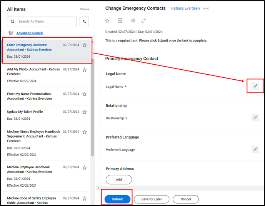Open Medline Employee Handbook inbox item
265x206 pixels.
pyautogui.click(x=29, y=169)
